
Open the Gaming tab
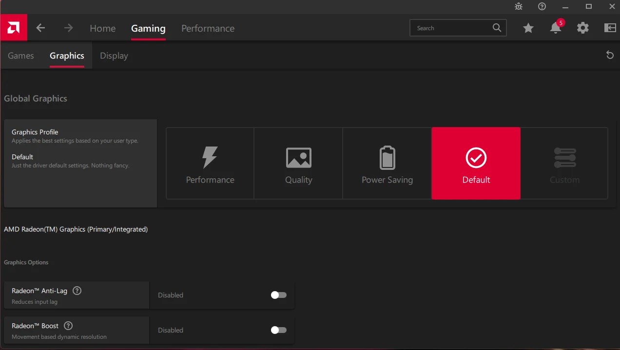tap(148, 28)
